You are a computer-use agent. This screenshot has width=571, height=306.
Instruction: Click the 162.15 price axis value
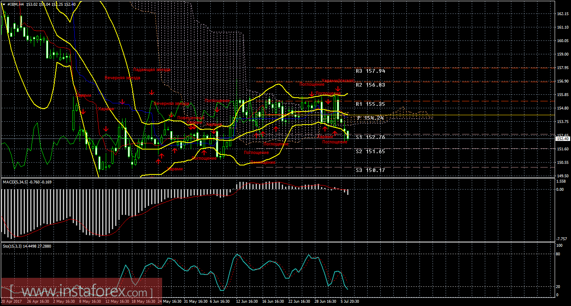coord(563,14)
